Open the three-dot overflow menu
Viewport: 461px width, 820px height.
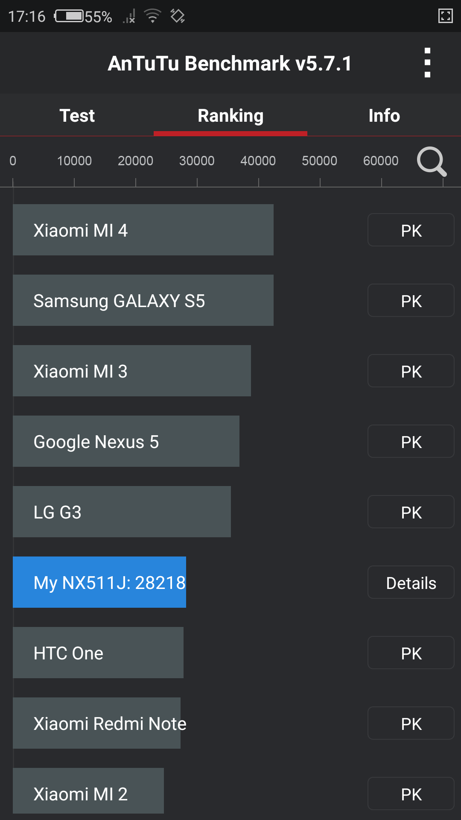427,63
